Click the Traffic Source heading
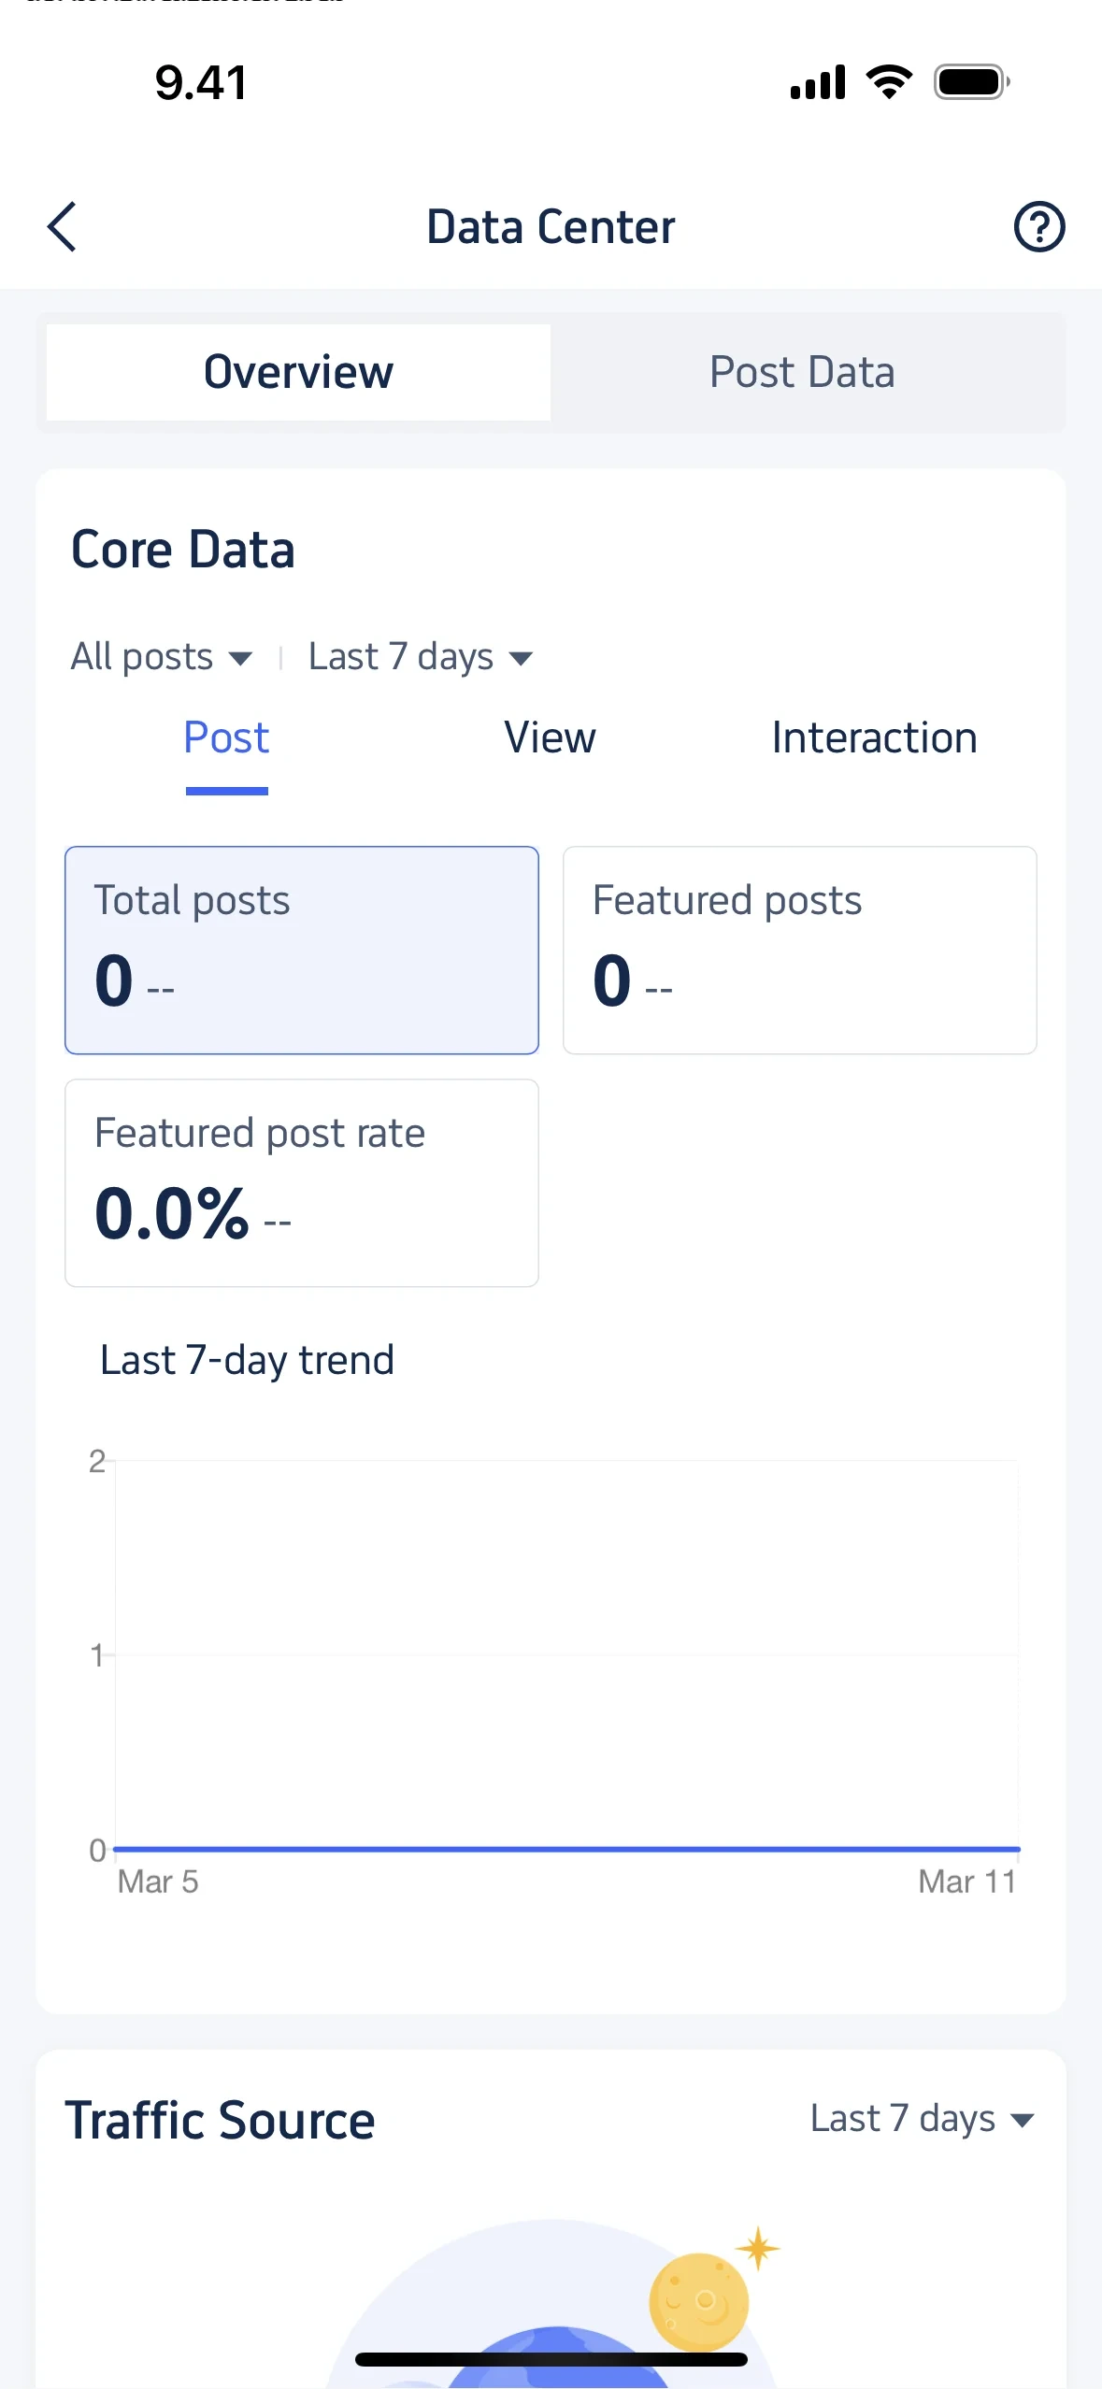The image size is (1102, 2389). pos(220,2120)
